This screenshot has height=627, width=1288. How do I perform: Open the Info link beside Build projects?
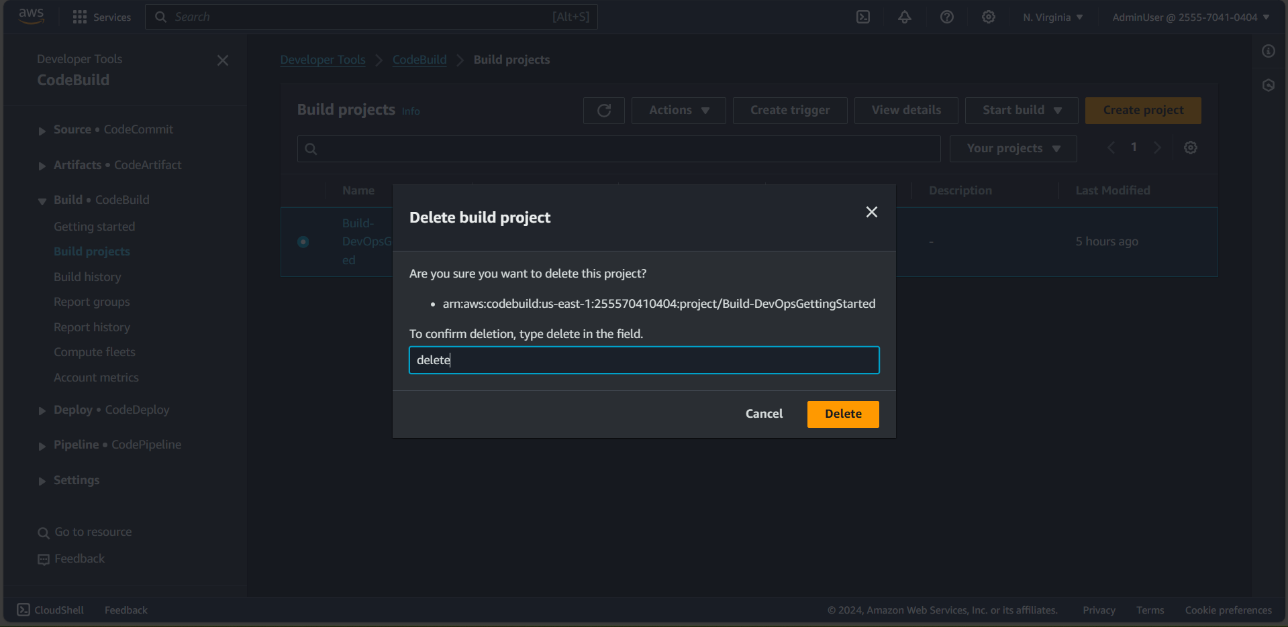coord(411,111)
